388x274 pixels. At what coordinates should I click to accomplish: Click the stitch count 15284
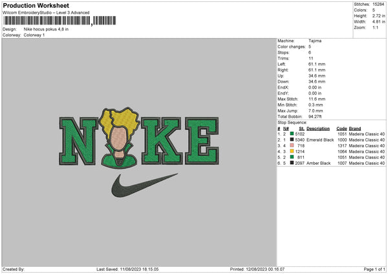pos(378,5)
